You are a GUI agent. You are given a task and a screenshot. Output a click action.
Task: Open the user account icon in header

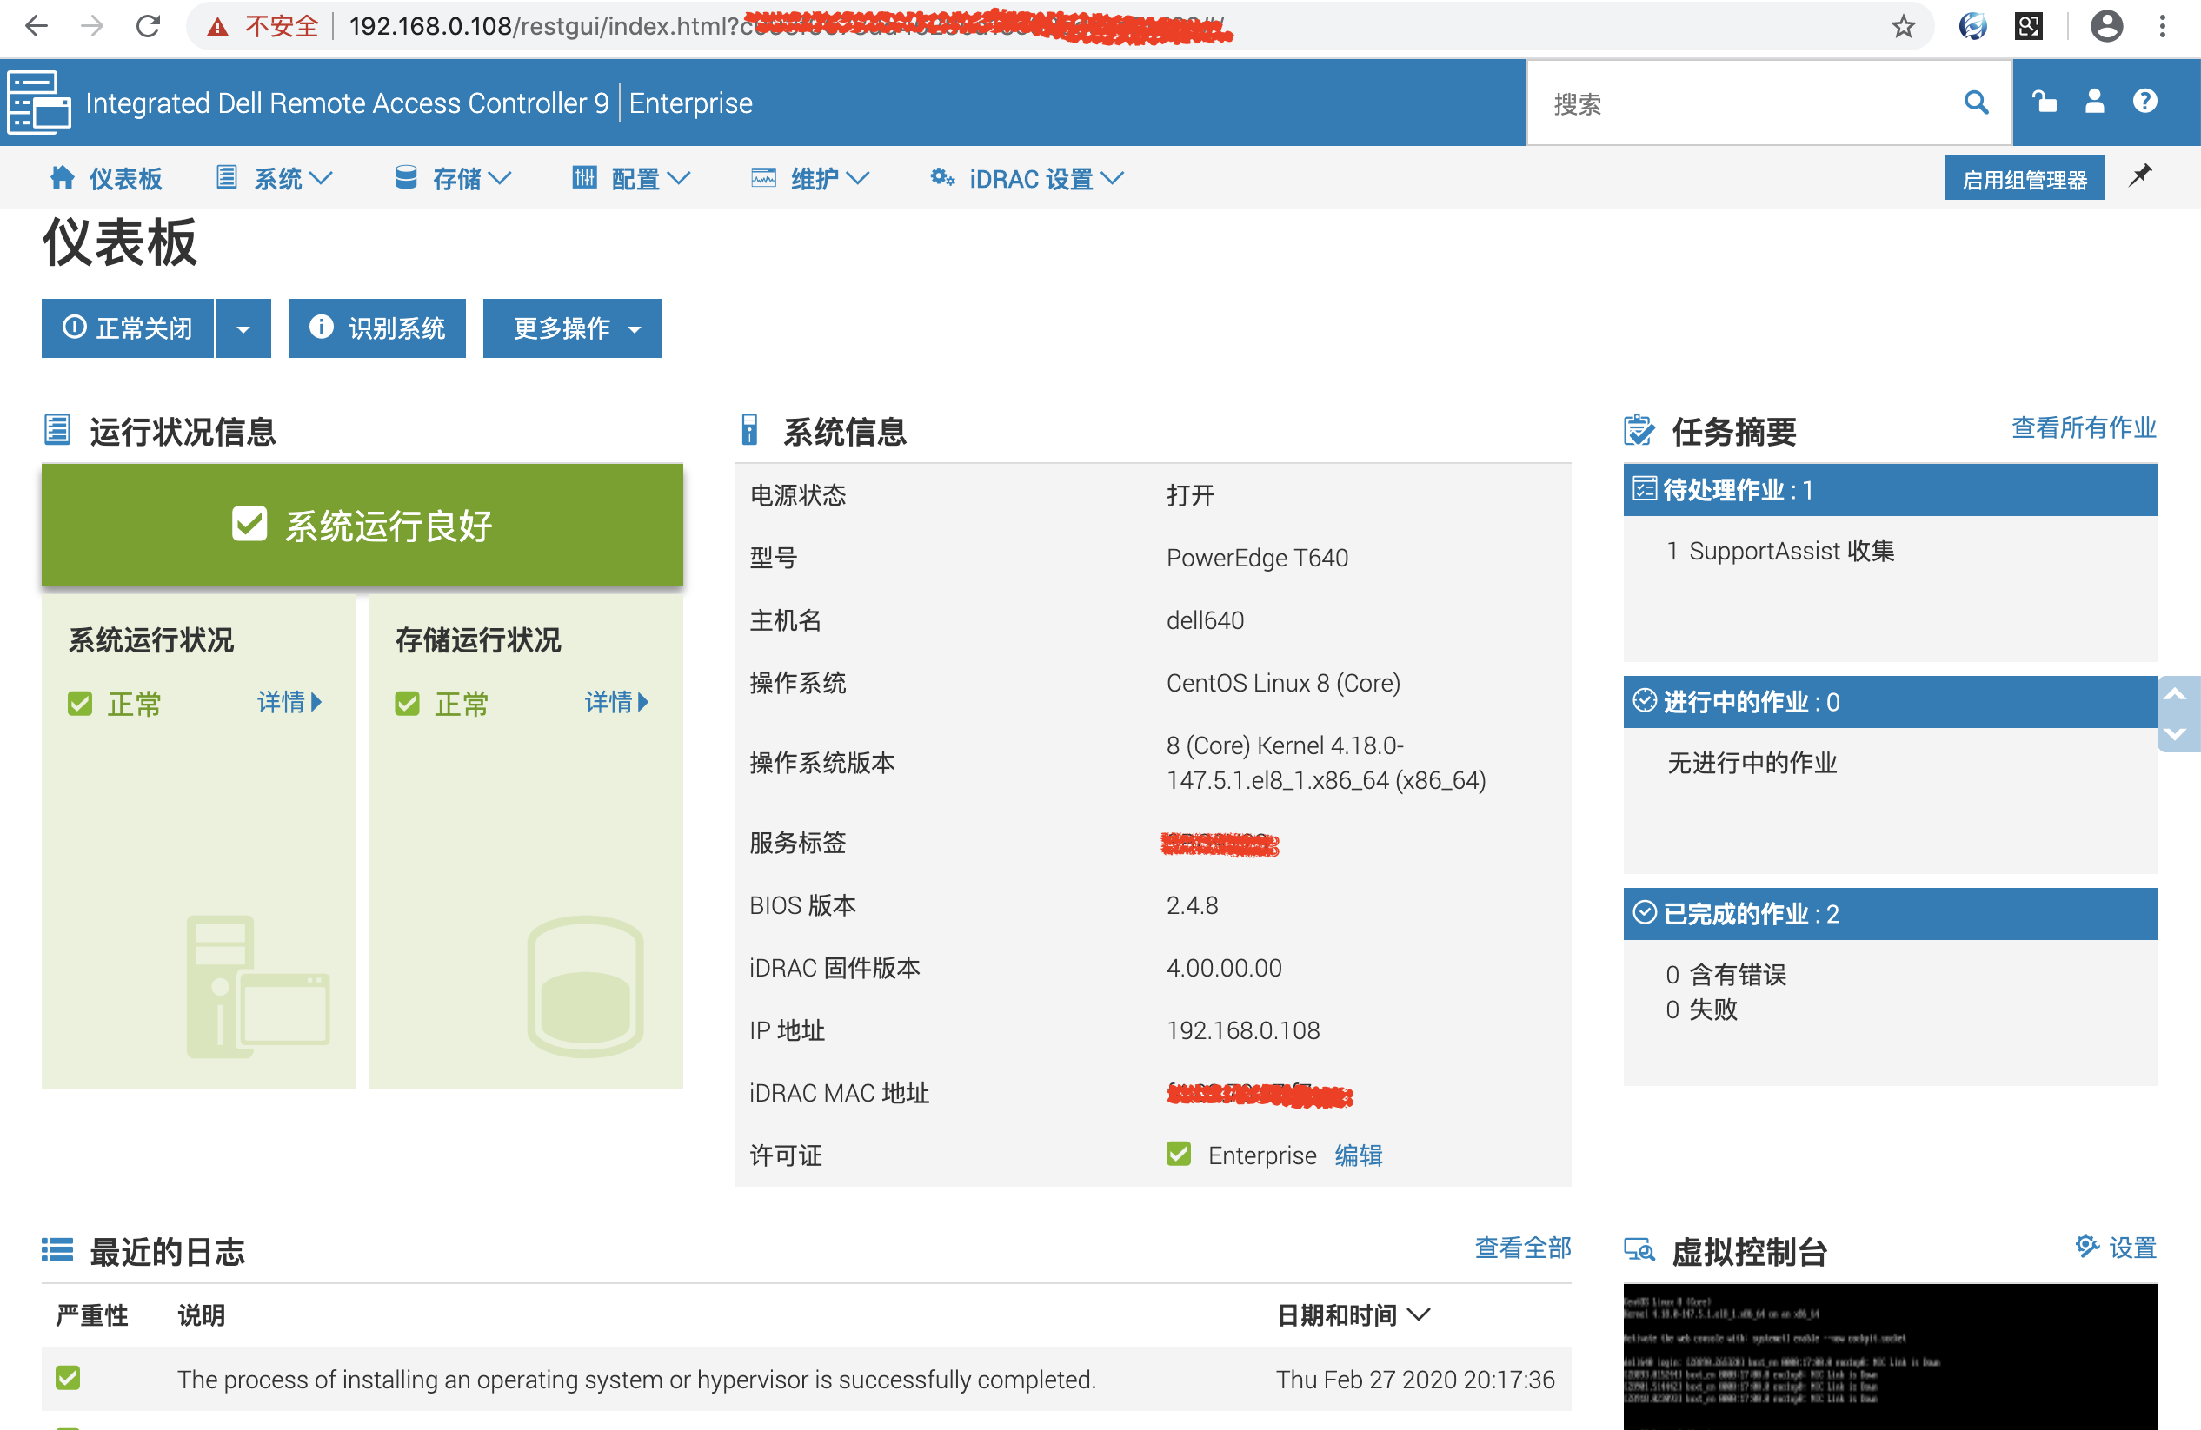point(2095,102)
